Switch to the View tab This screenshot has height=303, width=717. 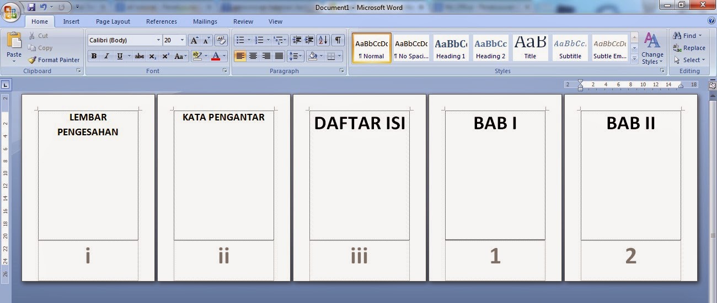pyautogui.click(x=276, y=21)
